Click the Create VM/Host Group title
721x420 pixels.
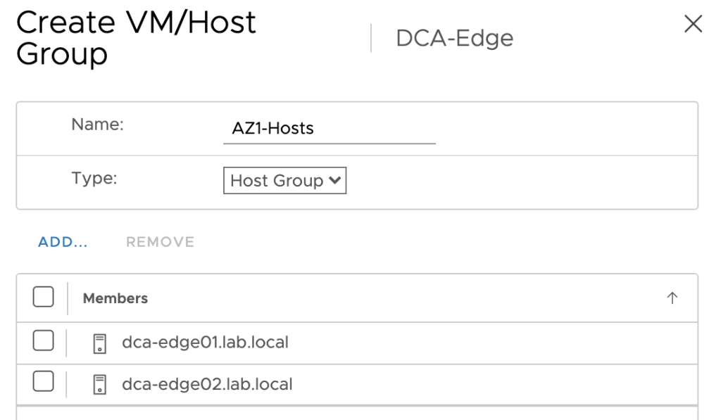coord(136,38)
